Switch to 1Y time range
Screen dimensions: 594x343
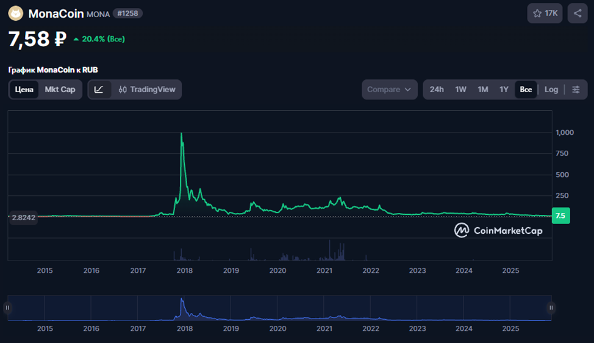pos(504,90)
